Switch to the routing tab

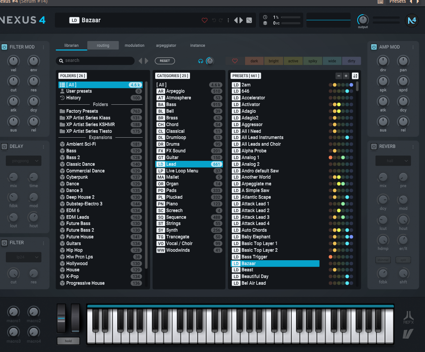tap(103, 45)
